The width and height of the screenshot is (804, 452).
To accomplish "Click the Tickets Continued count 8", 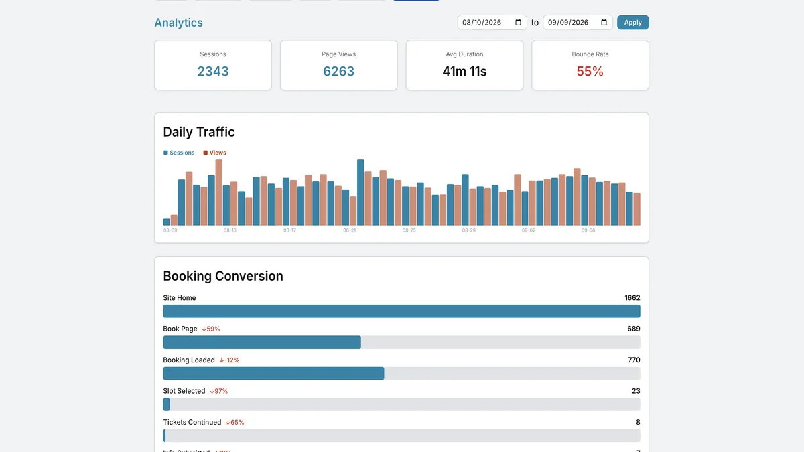I will click(638, 422).
